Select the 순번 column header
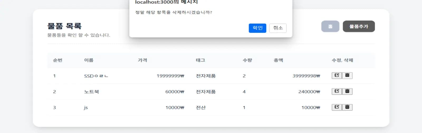The height and width of the screenshot is (133, 422). click(57, 60)
